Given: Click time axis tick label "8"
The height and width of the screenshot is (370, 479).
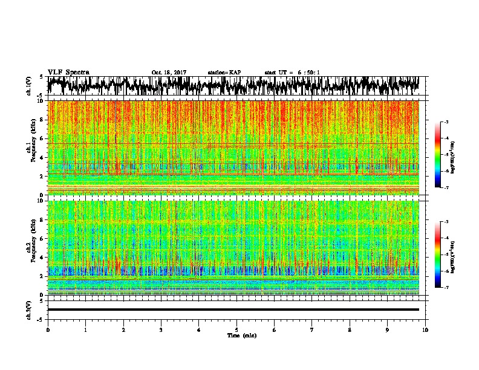Looking at the screenshot, I should click(350, 330).
